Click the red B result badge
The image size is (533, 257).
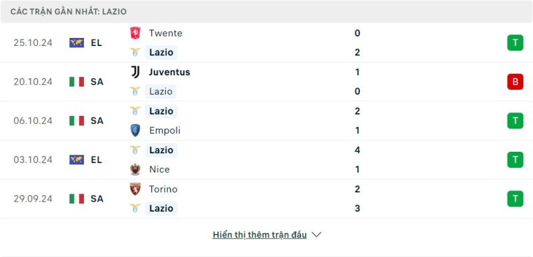tap(515, 82)
